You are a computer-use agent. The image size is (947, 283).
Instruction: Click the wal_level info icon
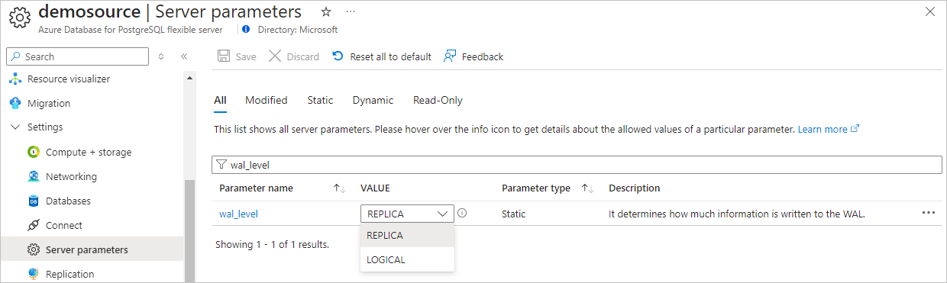(462, 214)
